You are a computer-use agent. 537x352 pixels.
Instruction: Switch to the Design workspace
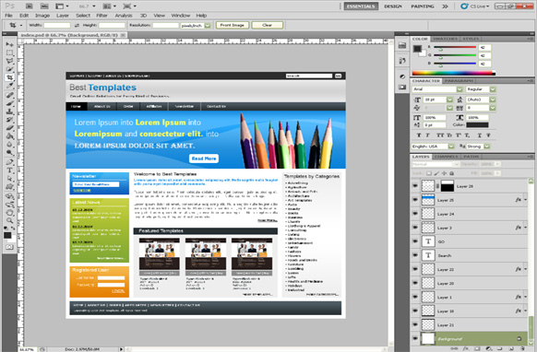[393, 6]
